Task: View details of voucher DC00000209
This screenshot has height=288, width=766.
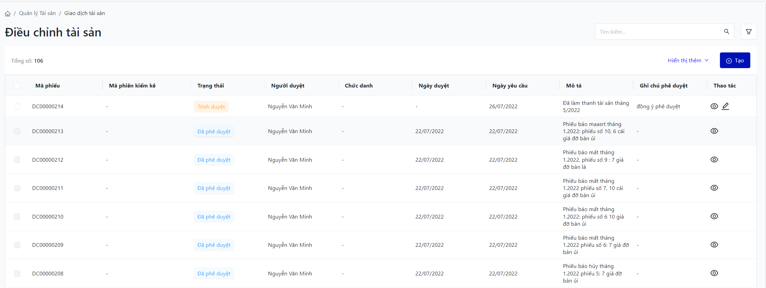Action: (x=714, y=245)
